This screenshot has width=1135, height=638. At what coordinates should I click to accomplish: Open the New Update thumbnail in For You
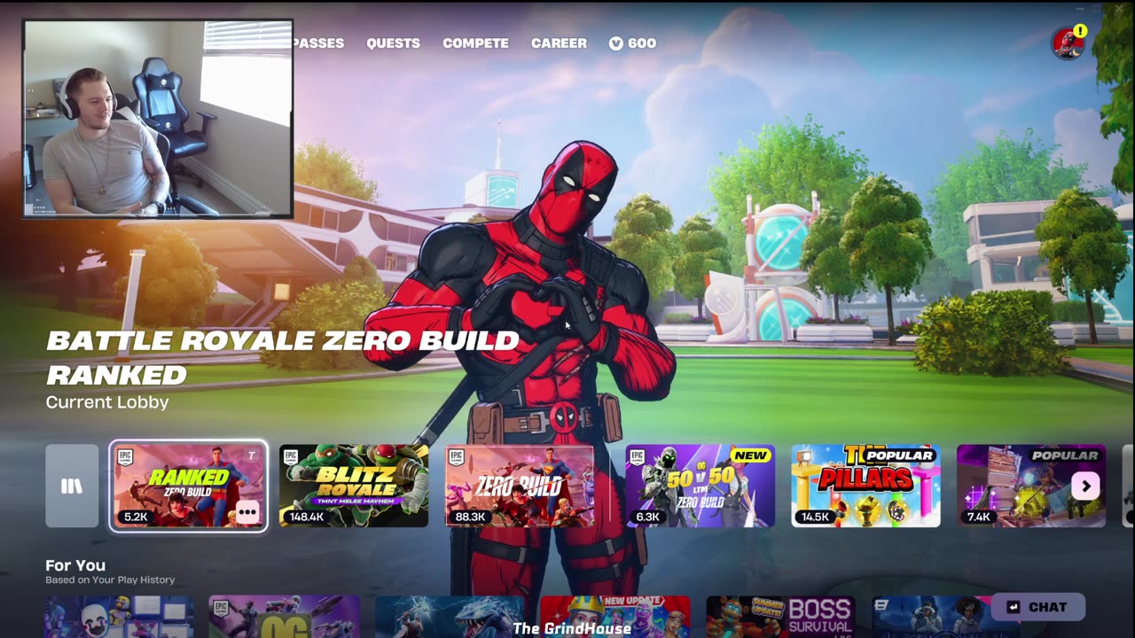615,617
